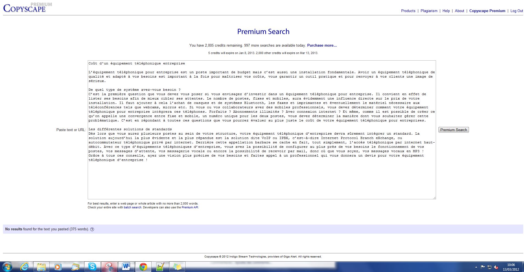Click inside the pasted text area
This screenshot has width=524, height=272.
click(x=262, y=178)
